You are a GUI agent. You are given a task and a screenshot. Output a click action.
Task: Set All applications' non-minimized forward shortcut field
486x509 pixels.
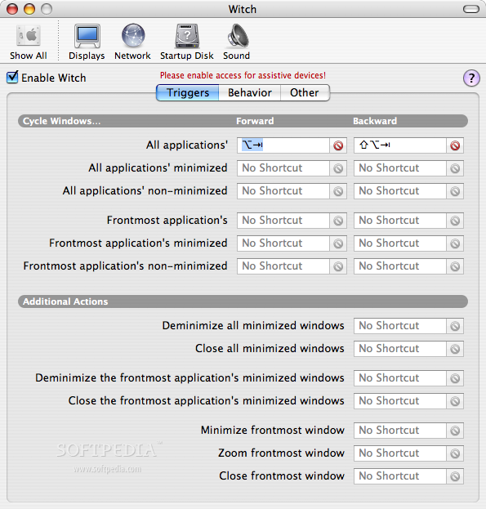283,191
